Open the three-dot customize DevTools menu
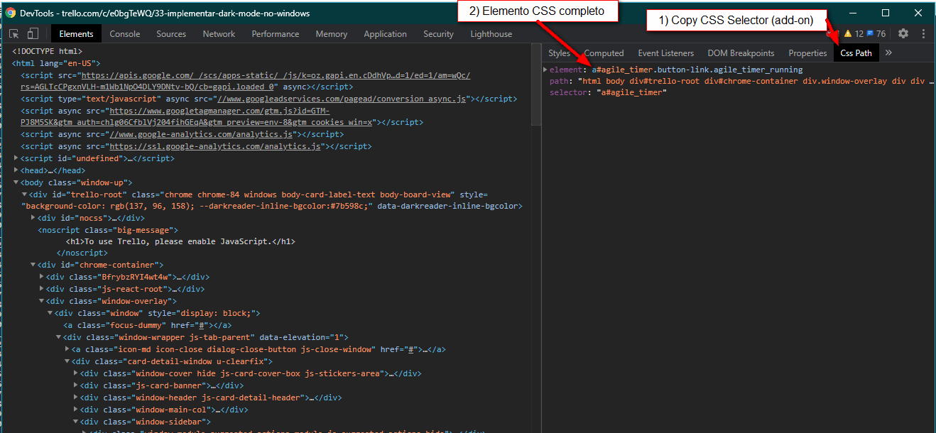This screenshot has height=433, width=936. (x=923, y=33)
